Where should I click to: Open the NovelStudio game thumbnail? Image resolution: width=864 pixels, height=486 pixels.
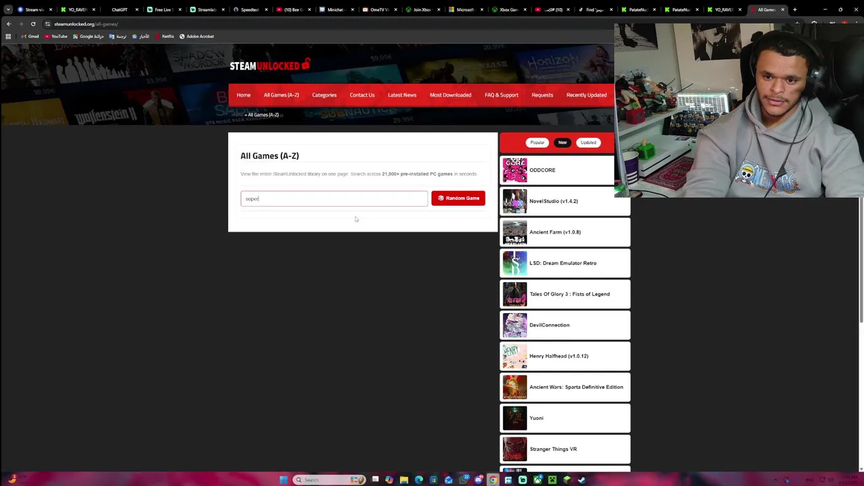(x=514, y=201)
